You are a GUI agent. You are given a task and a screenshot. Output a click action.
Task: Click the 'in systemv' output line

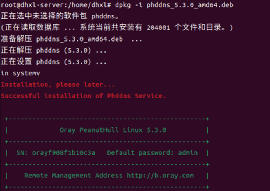(20, 73)
